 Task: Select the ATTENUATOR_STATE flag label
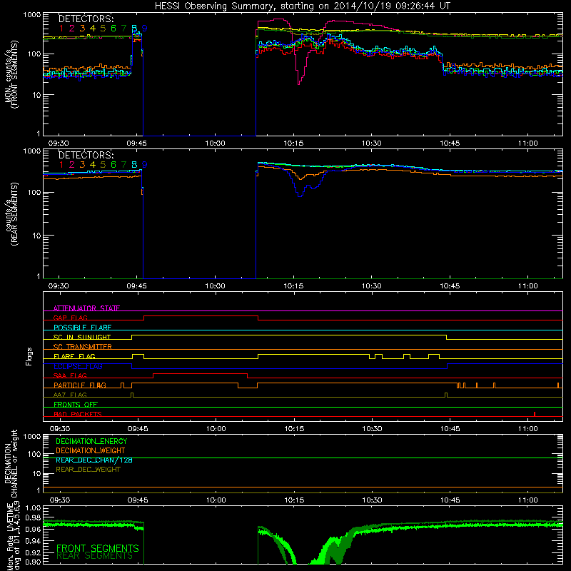pyautogui.click(x=86, y=308)
